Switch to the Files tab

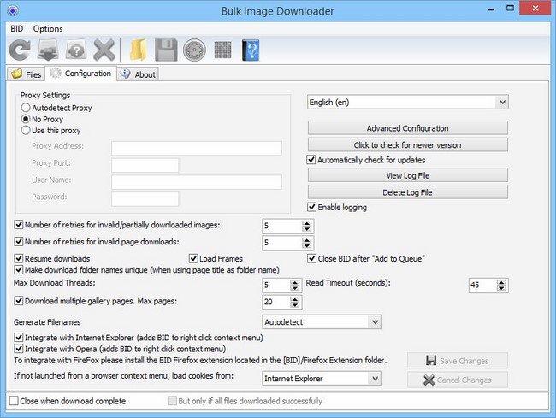27,74
